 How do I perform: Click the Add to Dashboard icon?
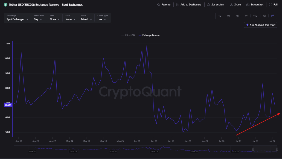click(x=178, y=5)
